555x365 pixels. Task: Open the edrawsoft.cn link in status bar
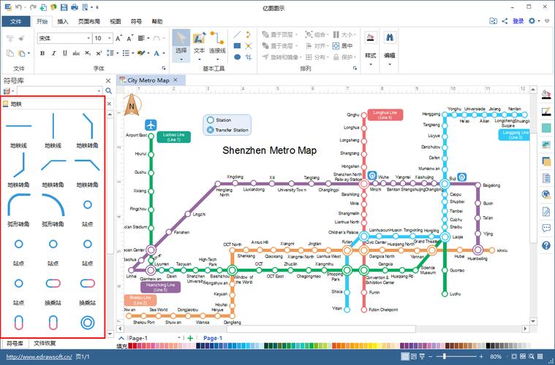click(39, 357)
